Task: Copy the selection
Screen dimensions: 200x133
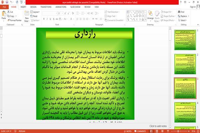Action: (11, 16)
